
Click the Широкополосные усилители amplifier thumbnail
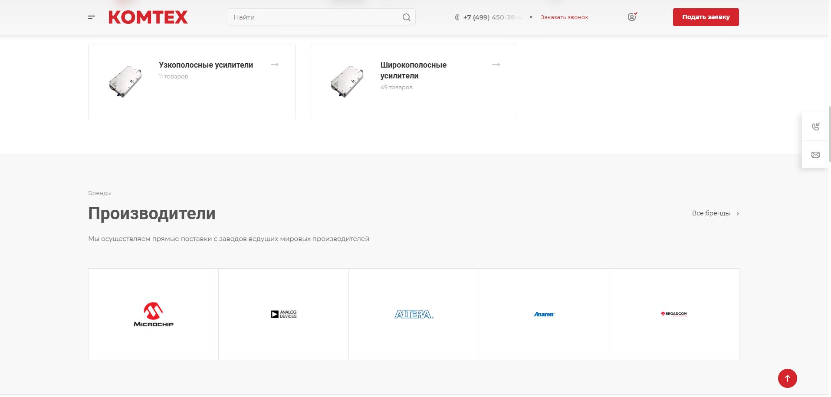click(347, 81)
